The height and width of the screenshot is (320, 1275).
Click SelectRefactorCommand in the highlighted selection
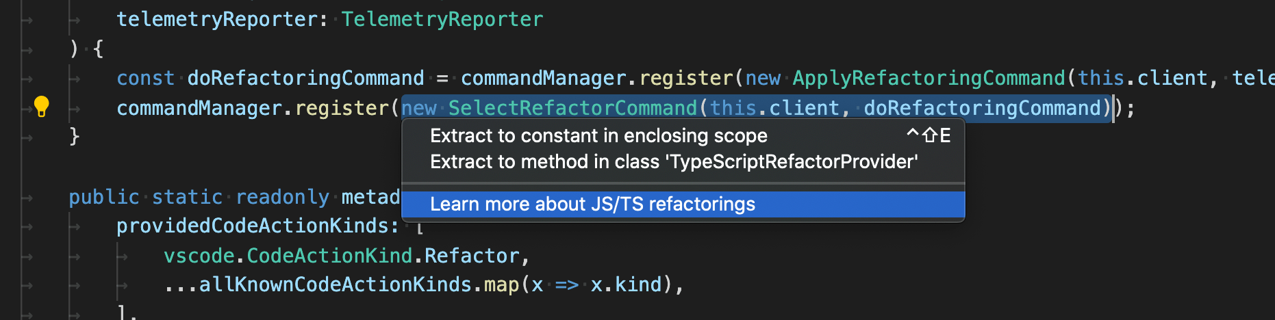[572, 108]
